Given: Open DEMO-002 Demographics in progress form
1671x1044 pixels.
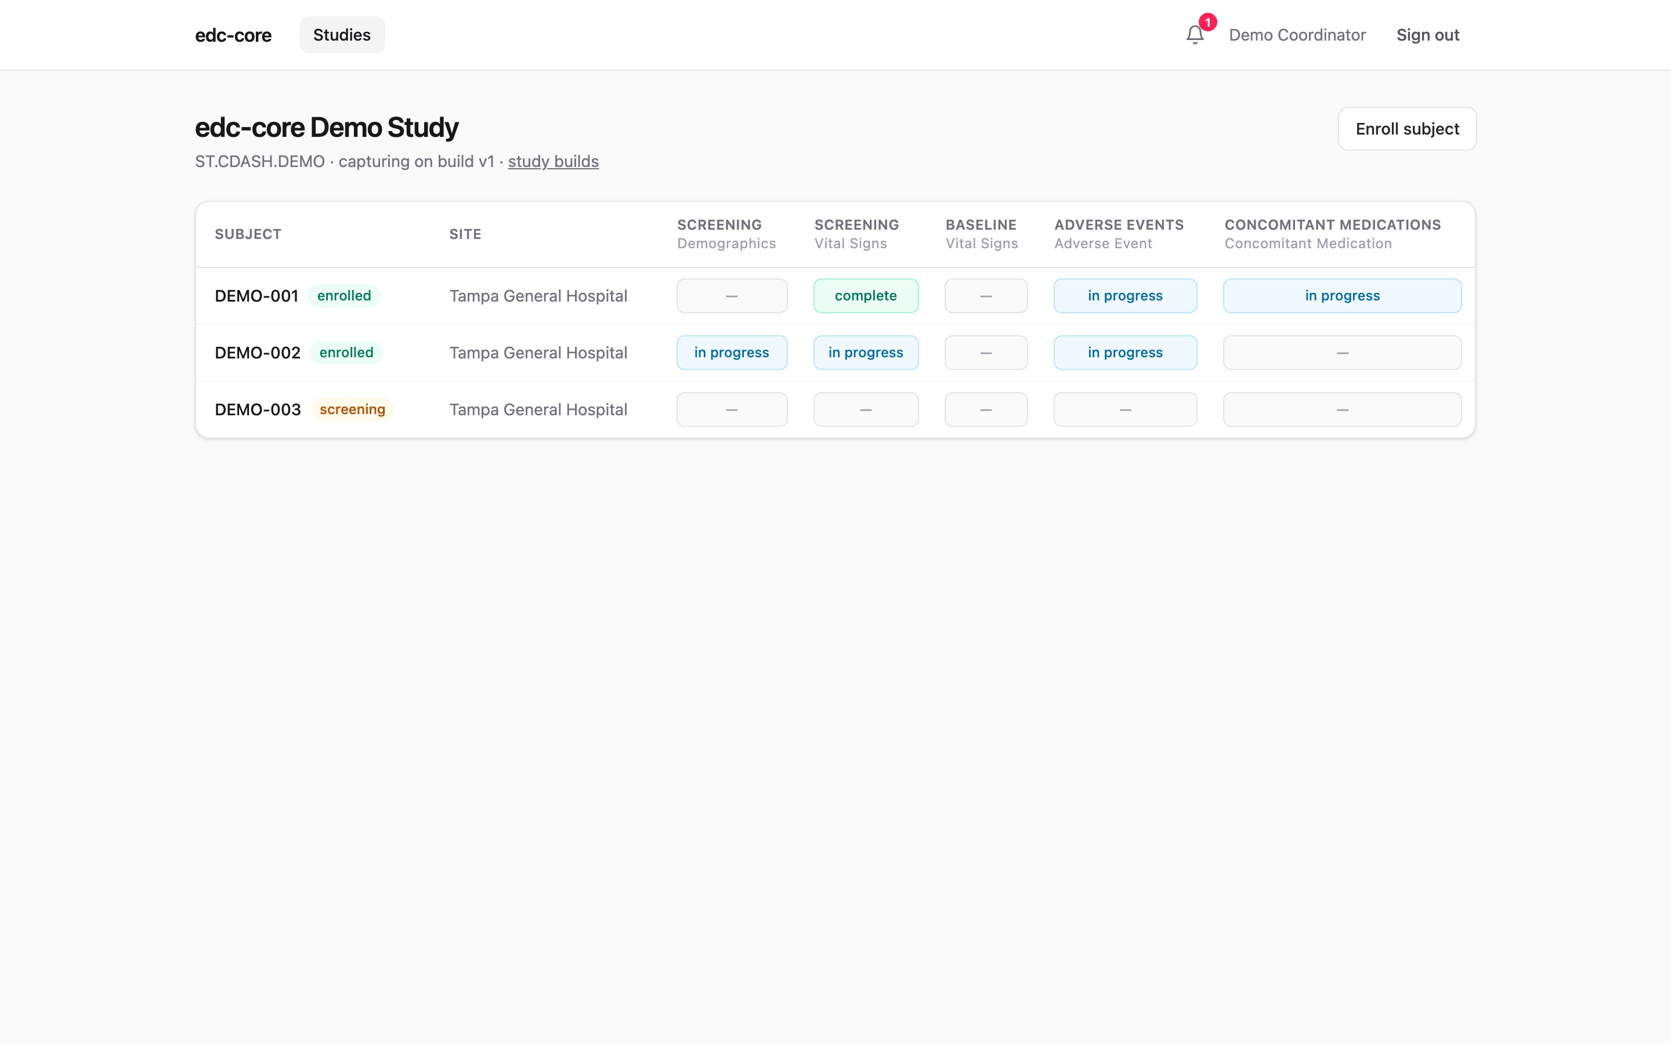Looking at the screenshot, I should click(732, 353).
